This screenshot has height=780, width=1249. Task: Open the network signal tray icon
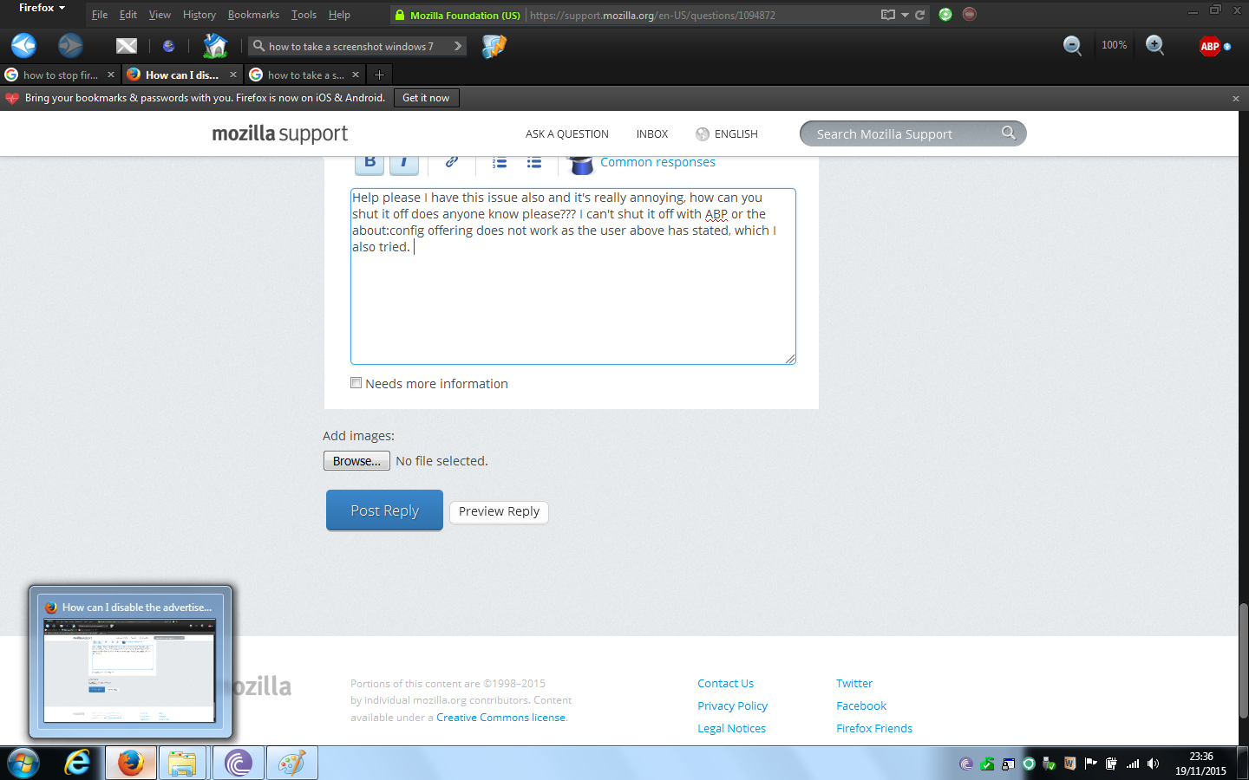(x=1133, y=764)
